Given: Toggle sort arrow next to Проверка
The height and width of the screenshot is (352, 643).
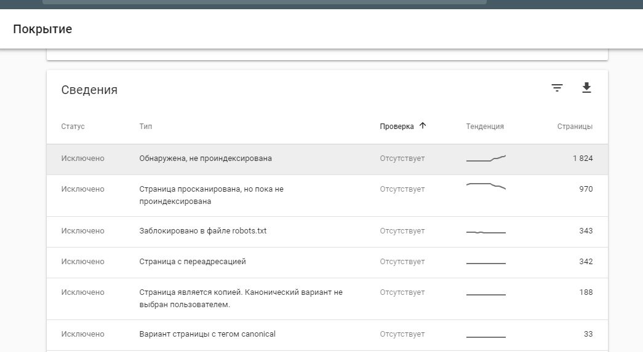Looking at the screenshot, I should [x=423, y=126].
